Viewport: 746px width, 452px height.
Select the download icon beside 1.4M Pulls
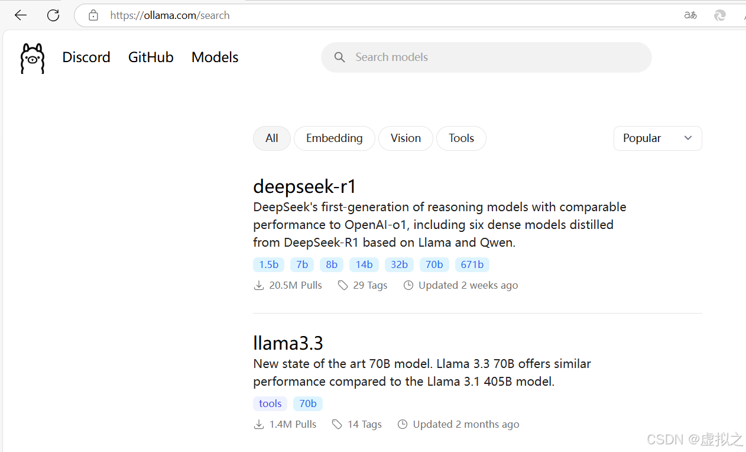click(259, 424)
